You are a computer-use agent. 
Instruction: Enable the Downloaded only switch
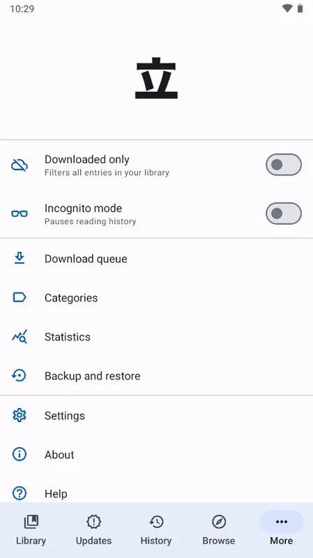284,165
